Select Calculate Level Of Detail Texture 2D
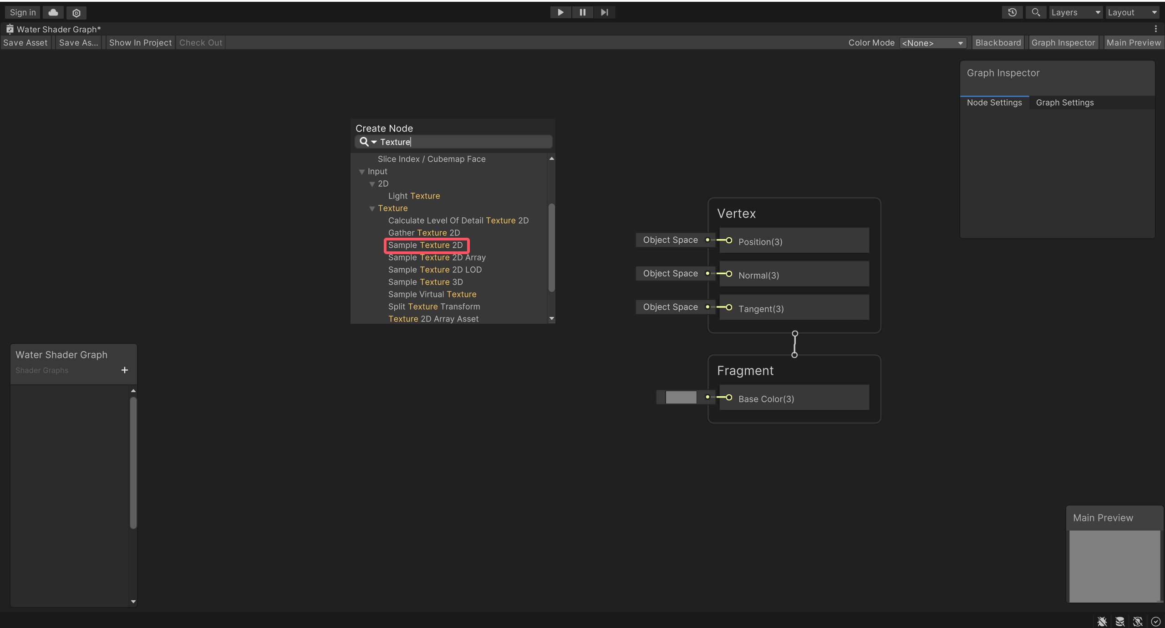The image size is (1165, 628). 458,220
